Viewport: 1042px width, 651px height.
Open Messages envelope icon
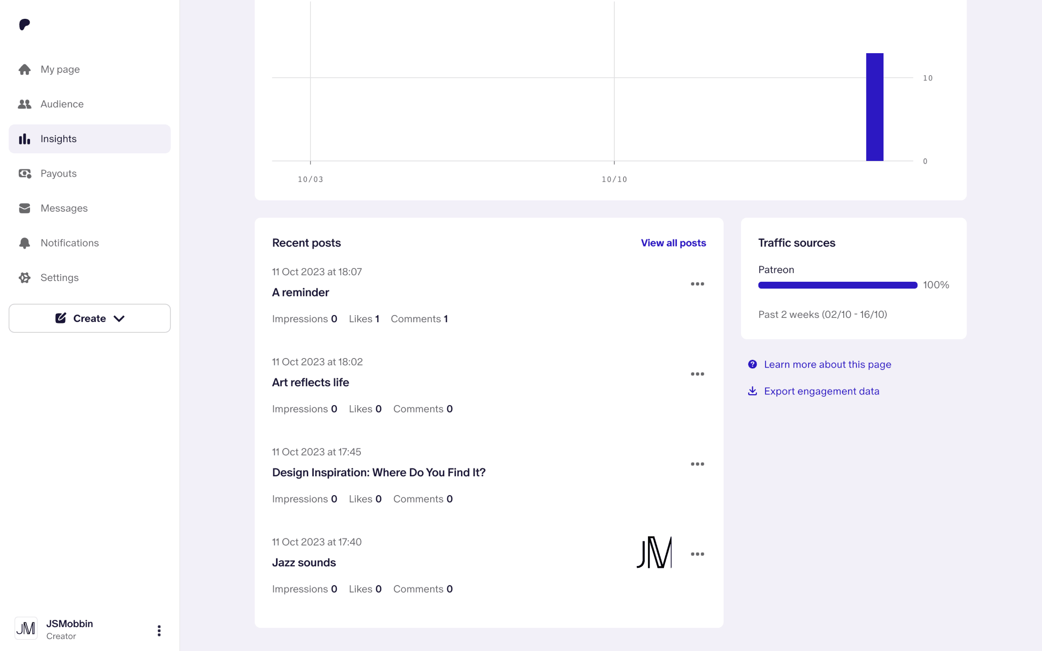click(25, 208)
